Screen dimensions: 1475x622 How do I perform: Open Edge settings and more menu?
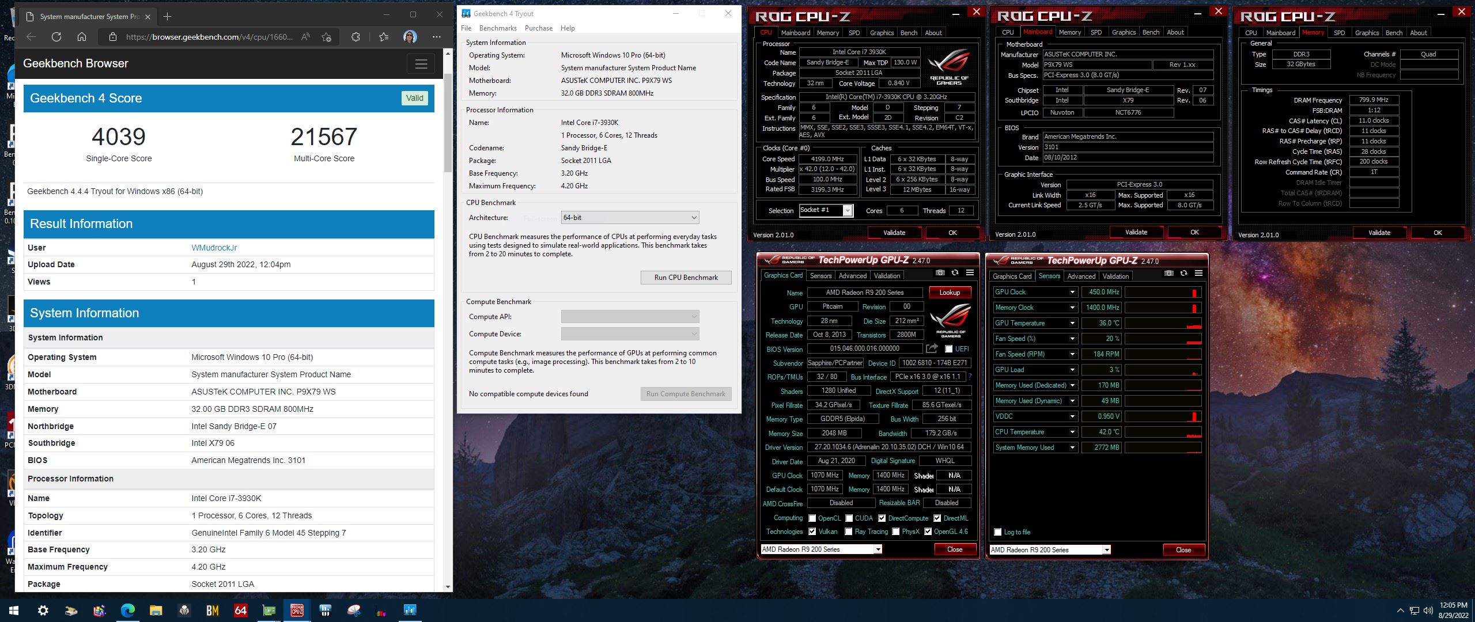[x=437, y=37]
